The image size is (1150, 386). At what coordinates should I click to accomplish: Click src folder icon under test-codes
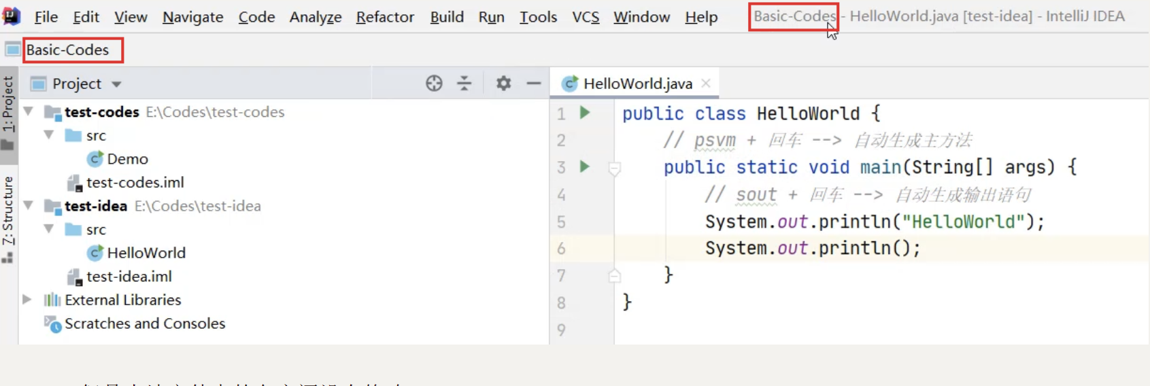[x=73, y=135]
